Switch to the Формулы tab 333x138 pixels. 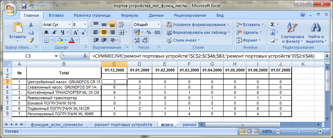(x=129, y=15)
